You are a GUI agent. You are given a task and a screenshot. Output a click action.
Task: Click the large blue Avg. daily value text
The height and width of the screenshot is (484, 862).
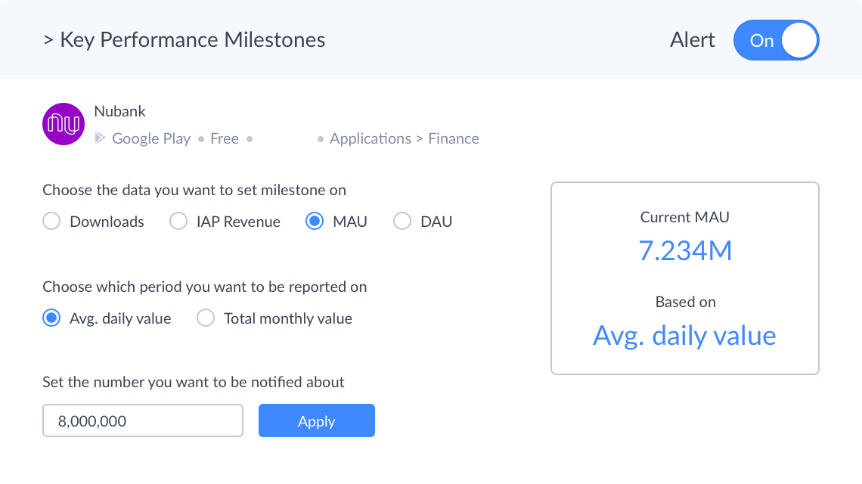684,335
